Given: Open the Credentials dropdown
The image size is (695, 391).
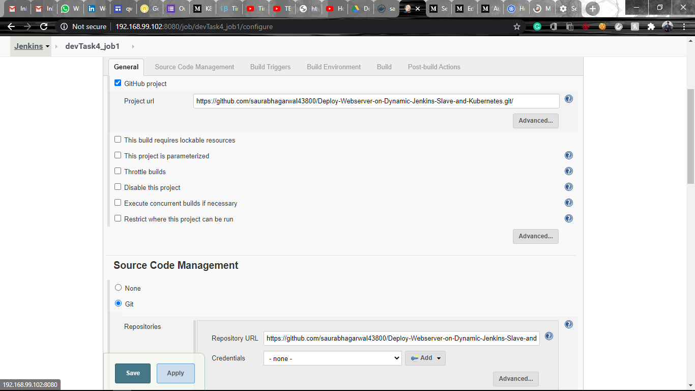Looking at the screenshot, I should click(332, 358).
